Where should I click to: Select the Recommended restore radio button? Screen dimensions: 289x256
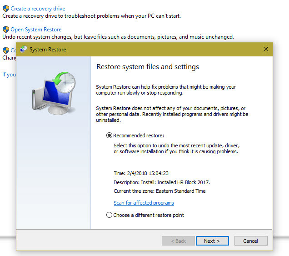pos(109,136)
